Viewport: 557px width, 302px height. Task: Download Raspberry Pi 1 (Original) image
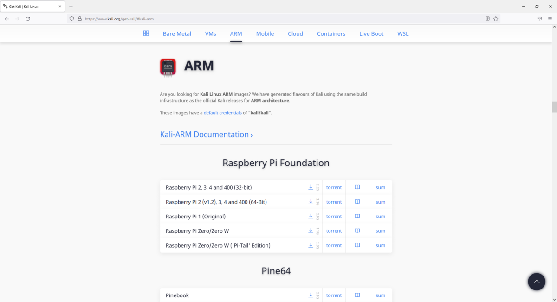pyautogui.click(x=311, y=216)
